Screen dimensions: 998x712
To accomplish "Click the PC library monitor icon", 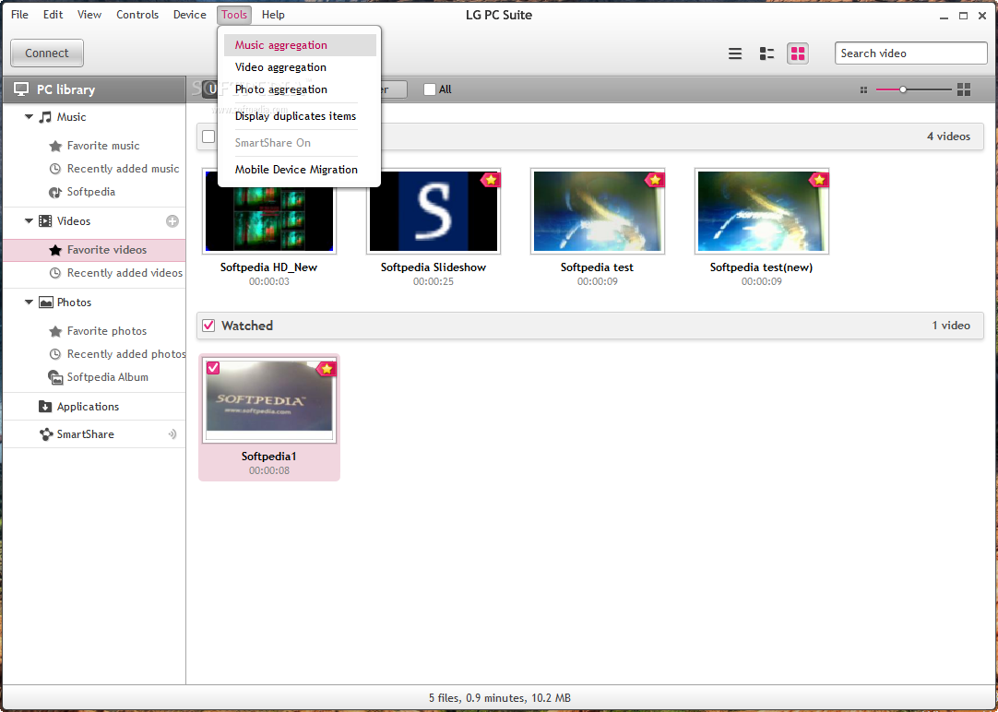I will (x=21, y=89).
